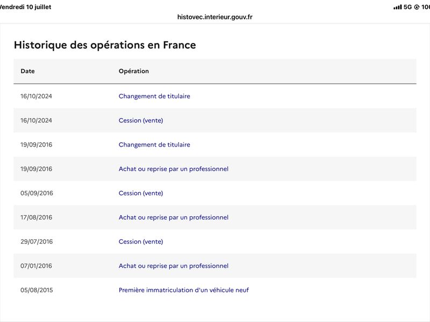430x322 pixels.
Task: Open the 05/09/2016 Cession (vente) link
Action: 141,193
